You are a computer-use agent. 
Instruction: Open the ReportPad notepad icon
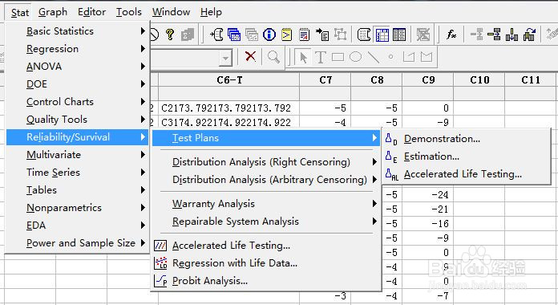305,35
